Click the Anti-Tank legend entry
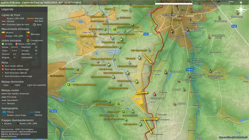This screenshot has width=249, height=140. pos(35,21)
